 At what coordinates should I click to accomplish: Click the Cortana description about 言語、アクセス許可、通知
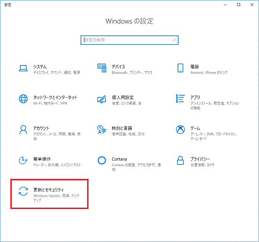[x=136, y=167]
